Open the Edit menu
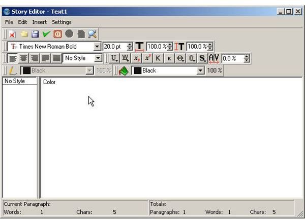The height and width of the screenshot is (220, 305). point(22,22)
